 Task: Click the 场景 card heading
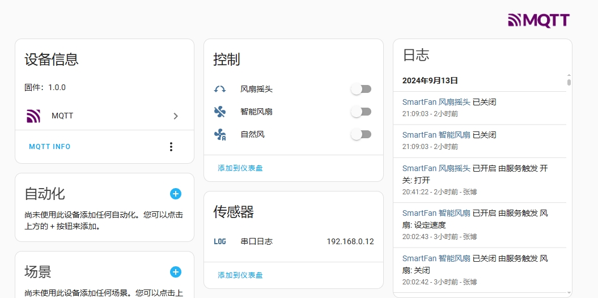pyautogui.click(x=38, y=272)
